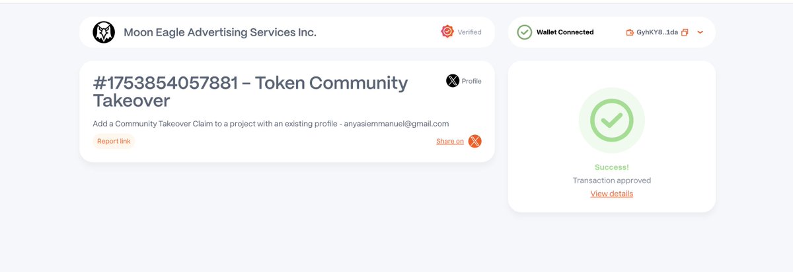Click the Token Community Takeover heading

(x=250, y=92)
